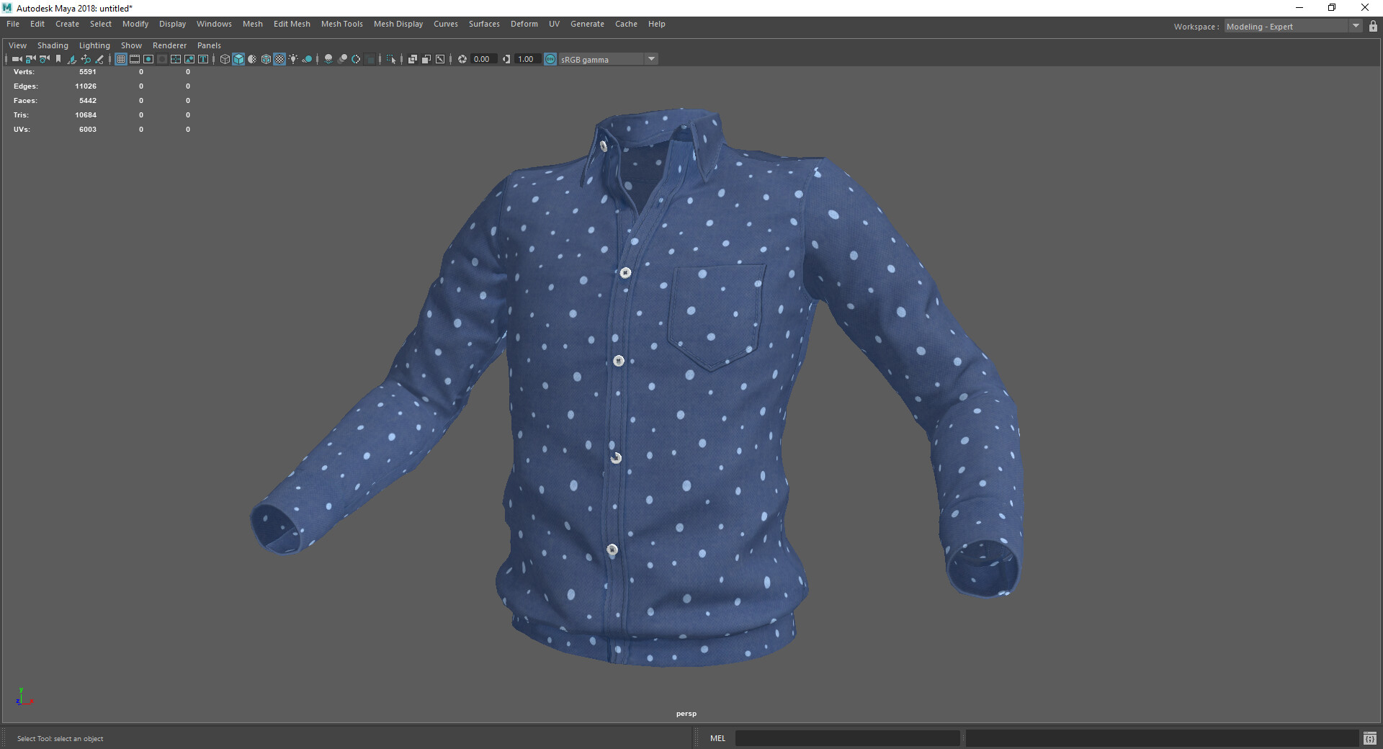Image resolution: width=1383 pixels, height=749 pixels.
Task: Open the panel Shading menu
Action: click(53, 45)
